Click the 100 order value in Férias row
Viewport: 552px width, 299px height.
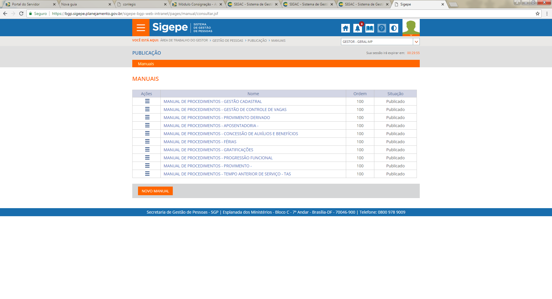pyautogui.click(x=360, y=142)
